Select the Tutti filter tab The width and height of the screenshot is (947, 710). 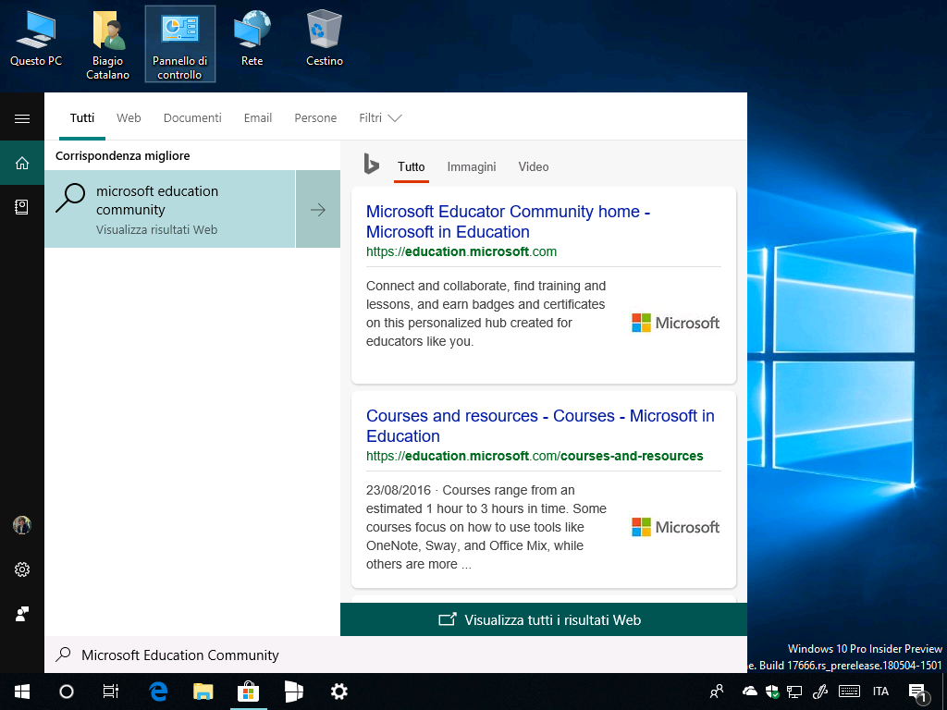click(x=82, y=117)
